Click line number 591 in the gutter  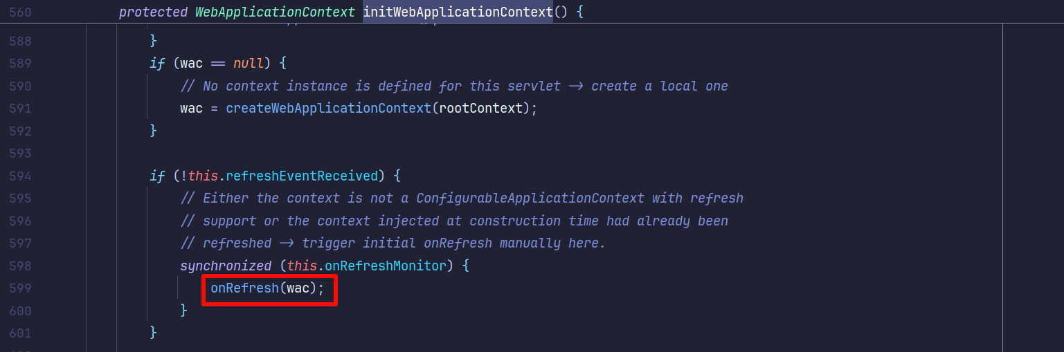pos(20,109)
